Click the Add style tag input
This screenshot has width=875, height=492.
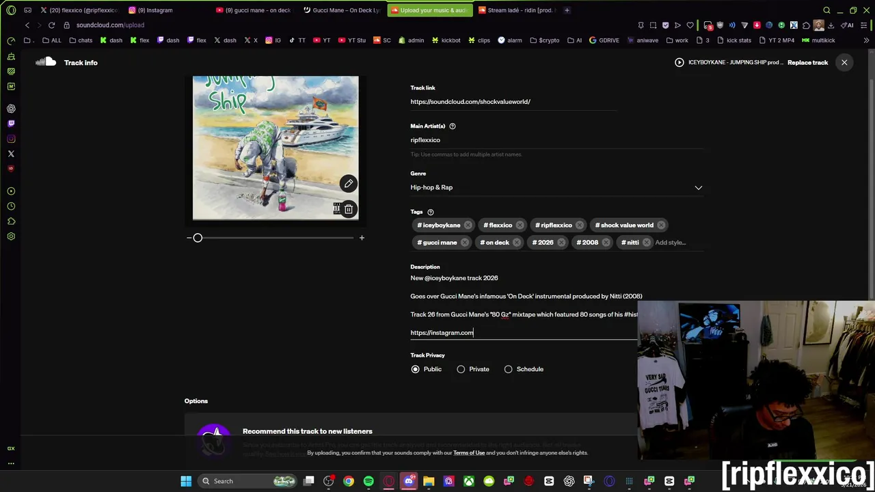coord(671,243)
